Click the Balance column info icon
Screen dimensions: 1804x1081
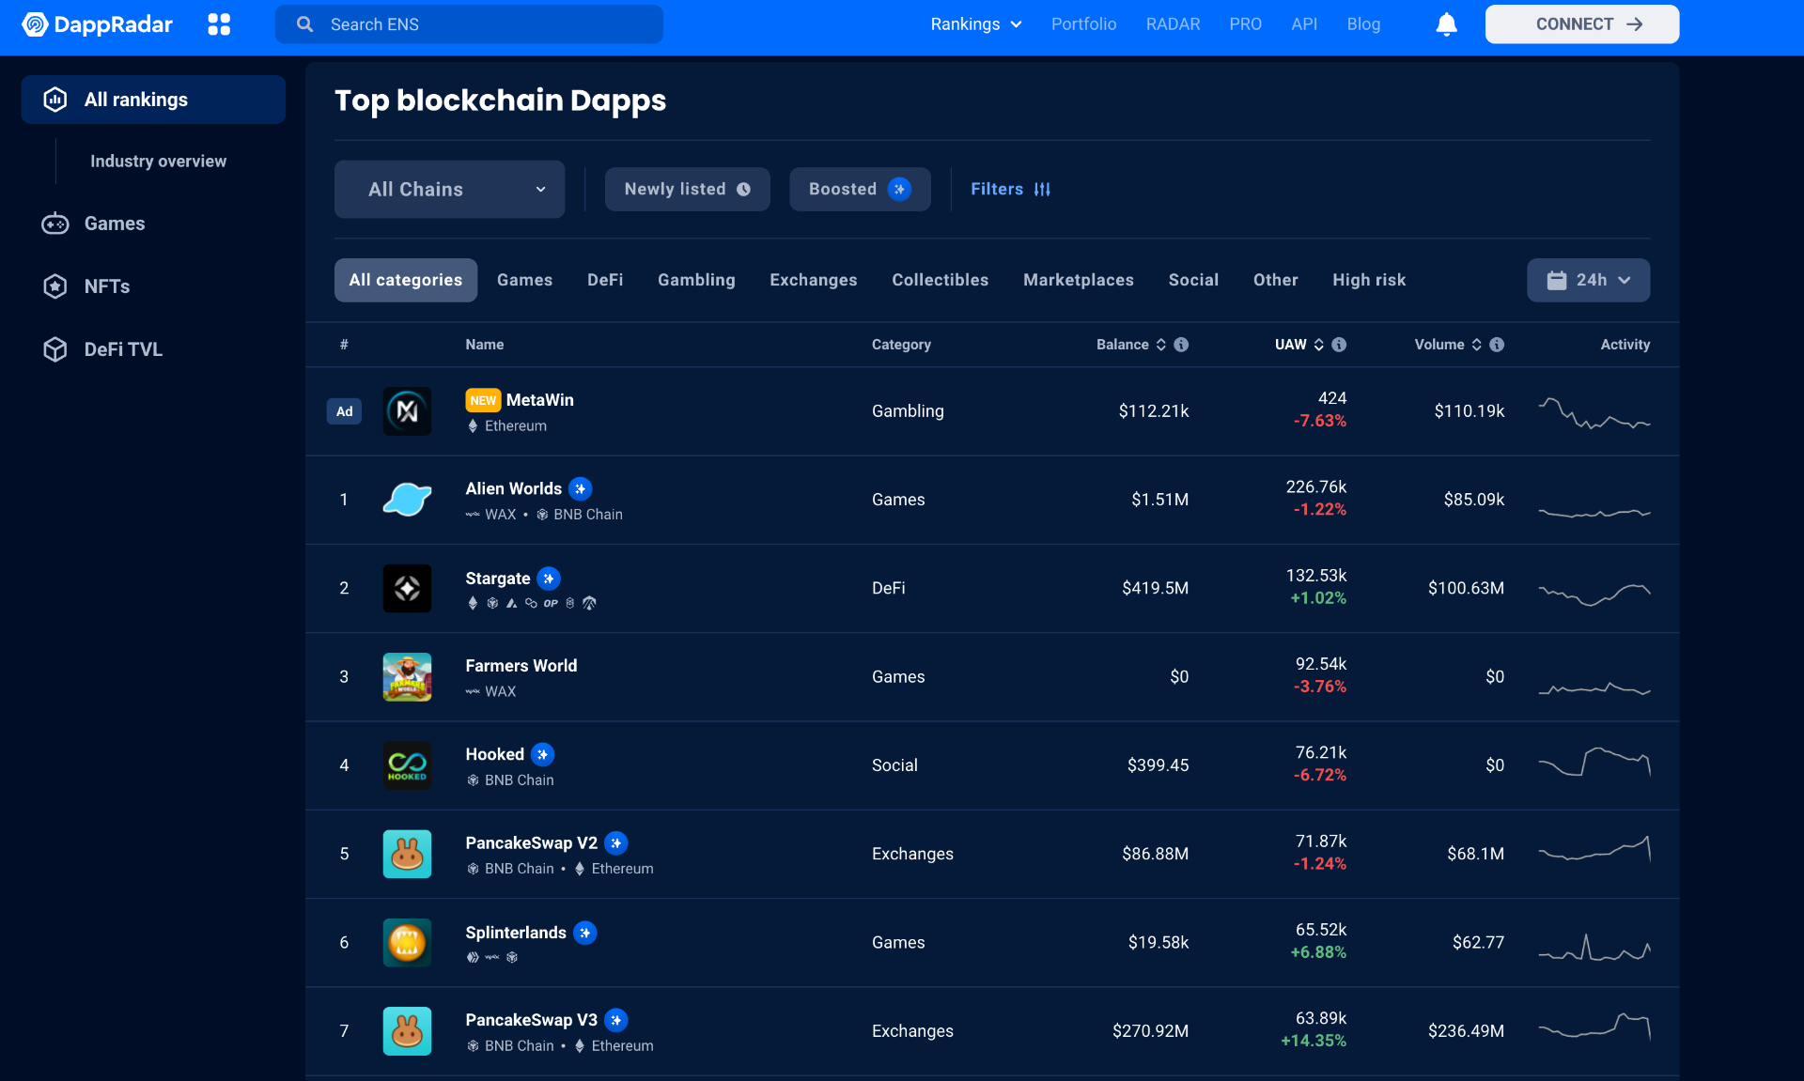1181,345
